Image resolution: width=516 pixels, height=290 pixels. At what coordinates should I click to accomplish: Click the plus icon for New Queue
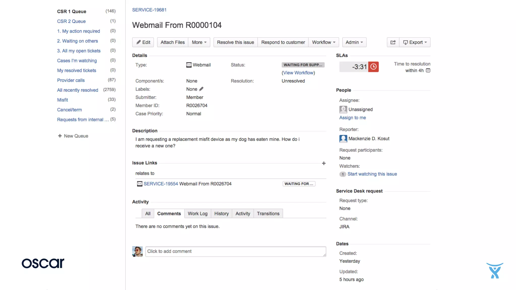60,136
